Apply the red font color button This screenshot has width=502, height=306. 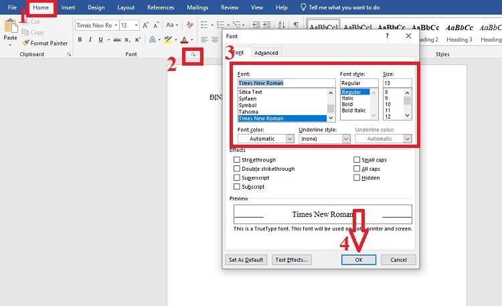183,40
